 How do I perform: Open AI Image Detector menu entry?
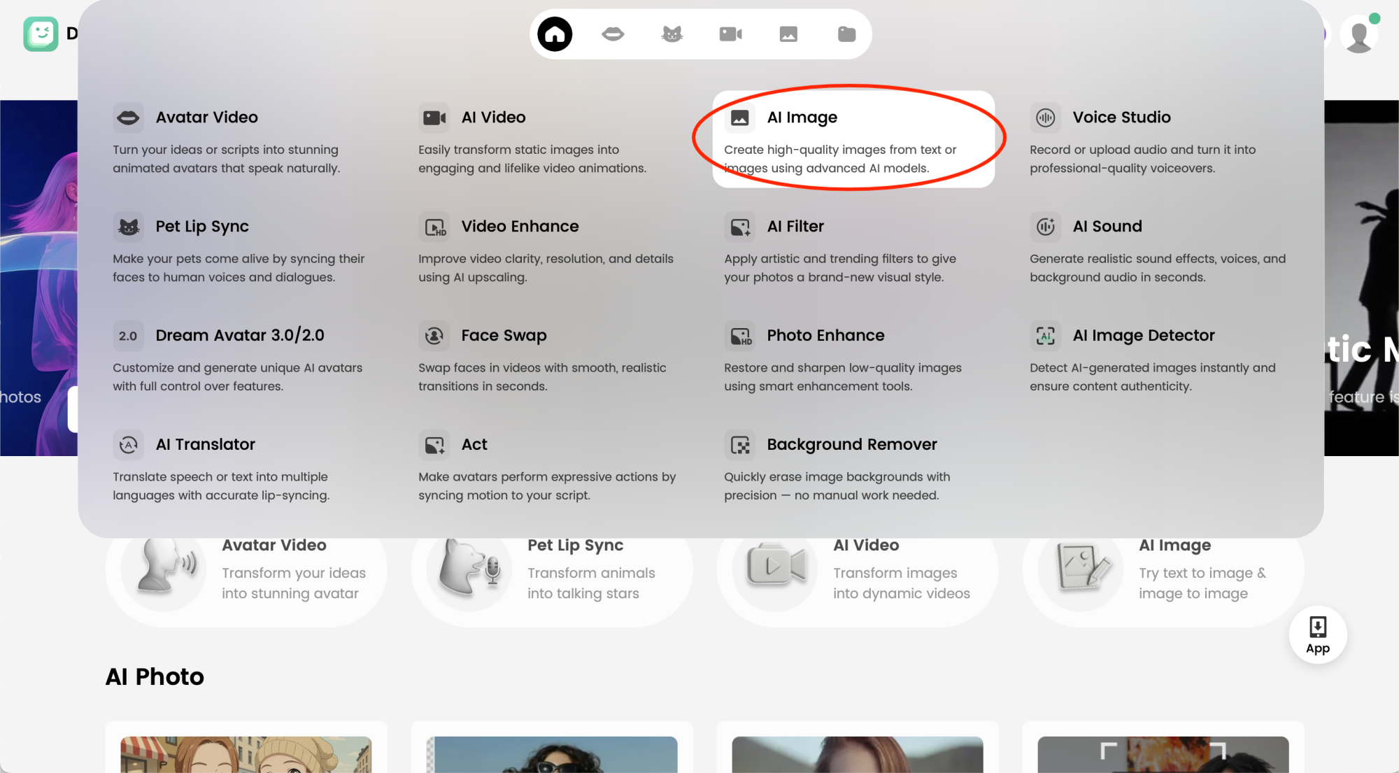1143,336
